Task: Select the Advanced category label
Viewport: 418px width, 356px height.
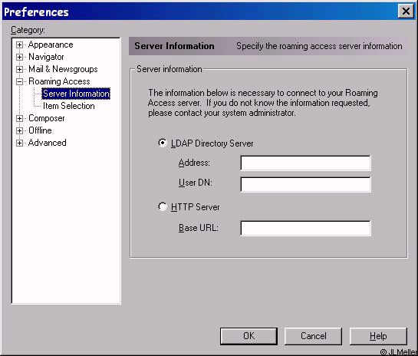Action: [48, 143]
